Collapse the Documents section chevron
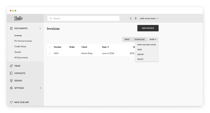Image resolution: width=210 pixels, height=113 pixels. 40,28
